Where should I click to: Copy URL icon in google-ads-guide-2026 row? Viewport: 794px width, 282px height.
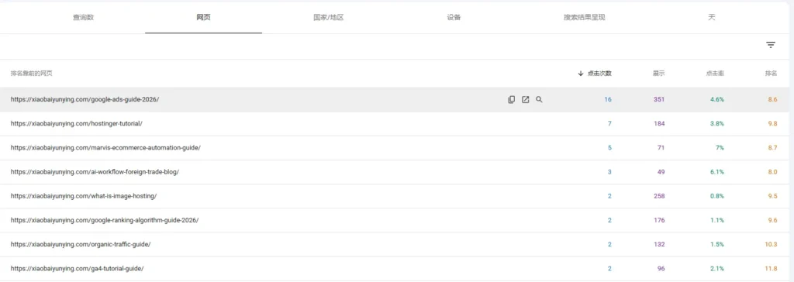point(512,100)
